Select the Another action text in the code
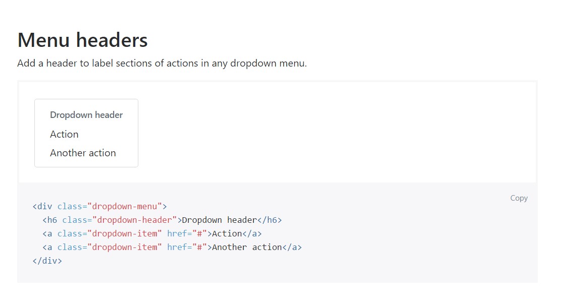 pos(247,247)
